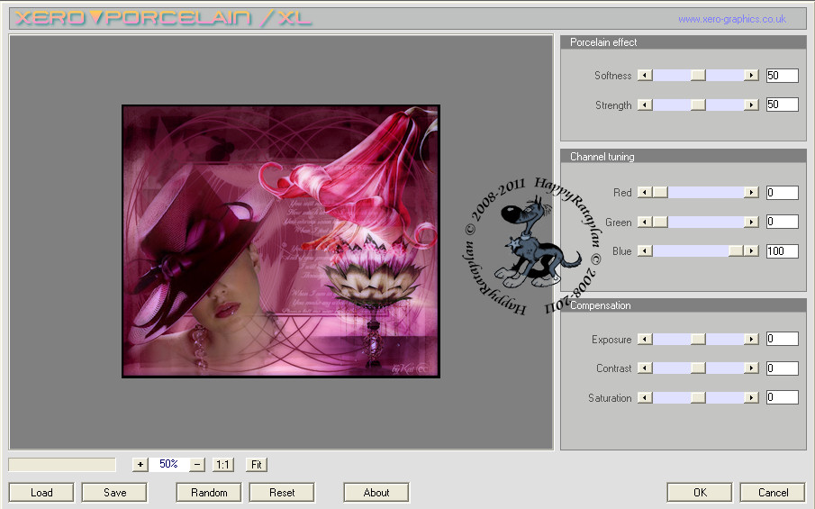The height and width of the screenshot is (509, 815).
Task: Cancel the Porcelain filter dialog
Action: pos(773,493)
